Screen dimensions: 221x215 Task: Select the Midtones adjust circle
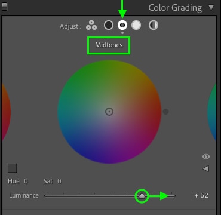tap(122, 25)
